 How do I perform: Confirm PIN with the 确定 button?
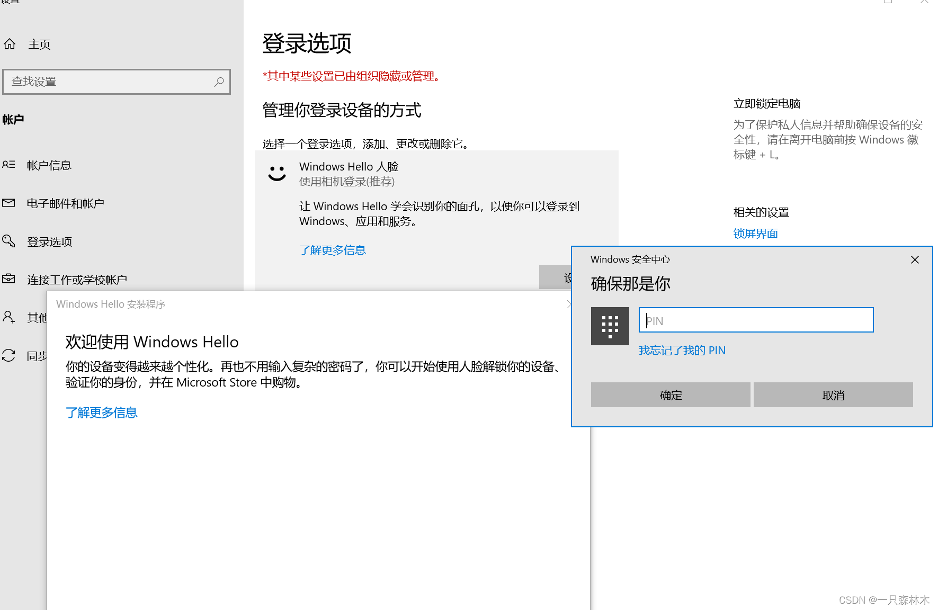671,395
